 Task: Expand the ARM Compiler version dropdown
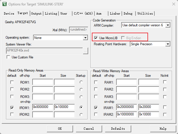(x=168, y=25)
